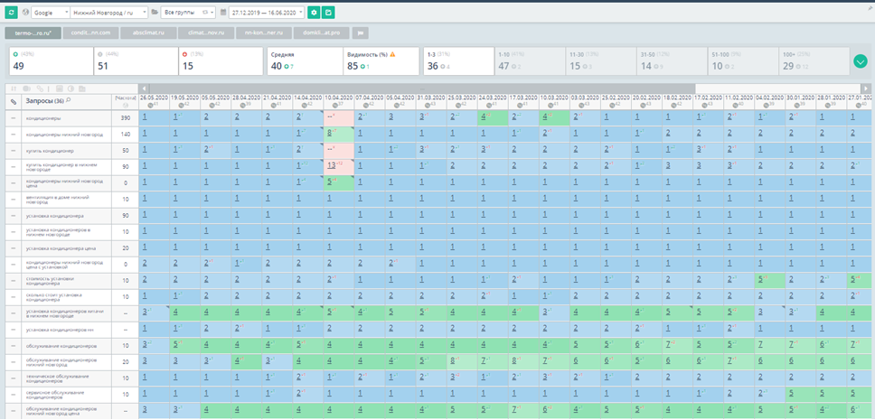875x420 pixels.
Task: Switch to condit...nn.com competitor tab
Action: coord(90,33)
